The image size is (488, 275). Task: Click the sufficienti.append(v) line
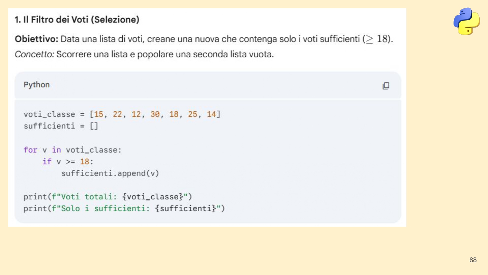point(110,173)
